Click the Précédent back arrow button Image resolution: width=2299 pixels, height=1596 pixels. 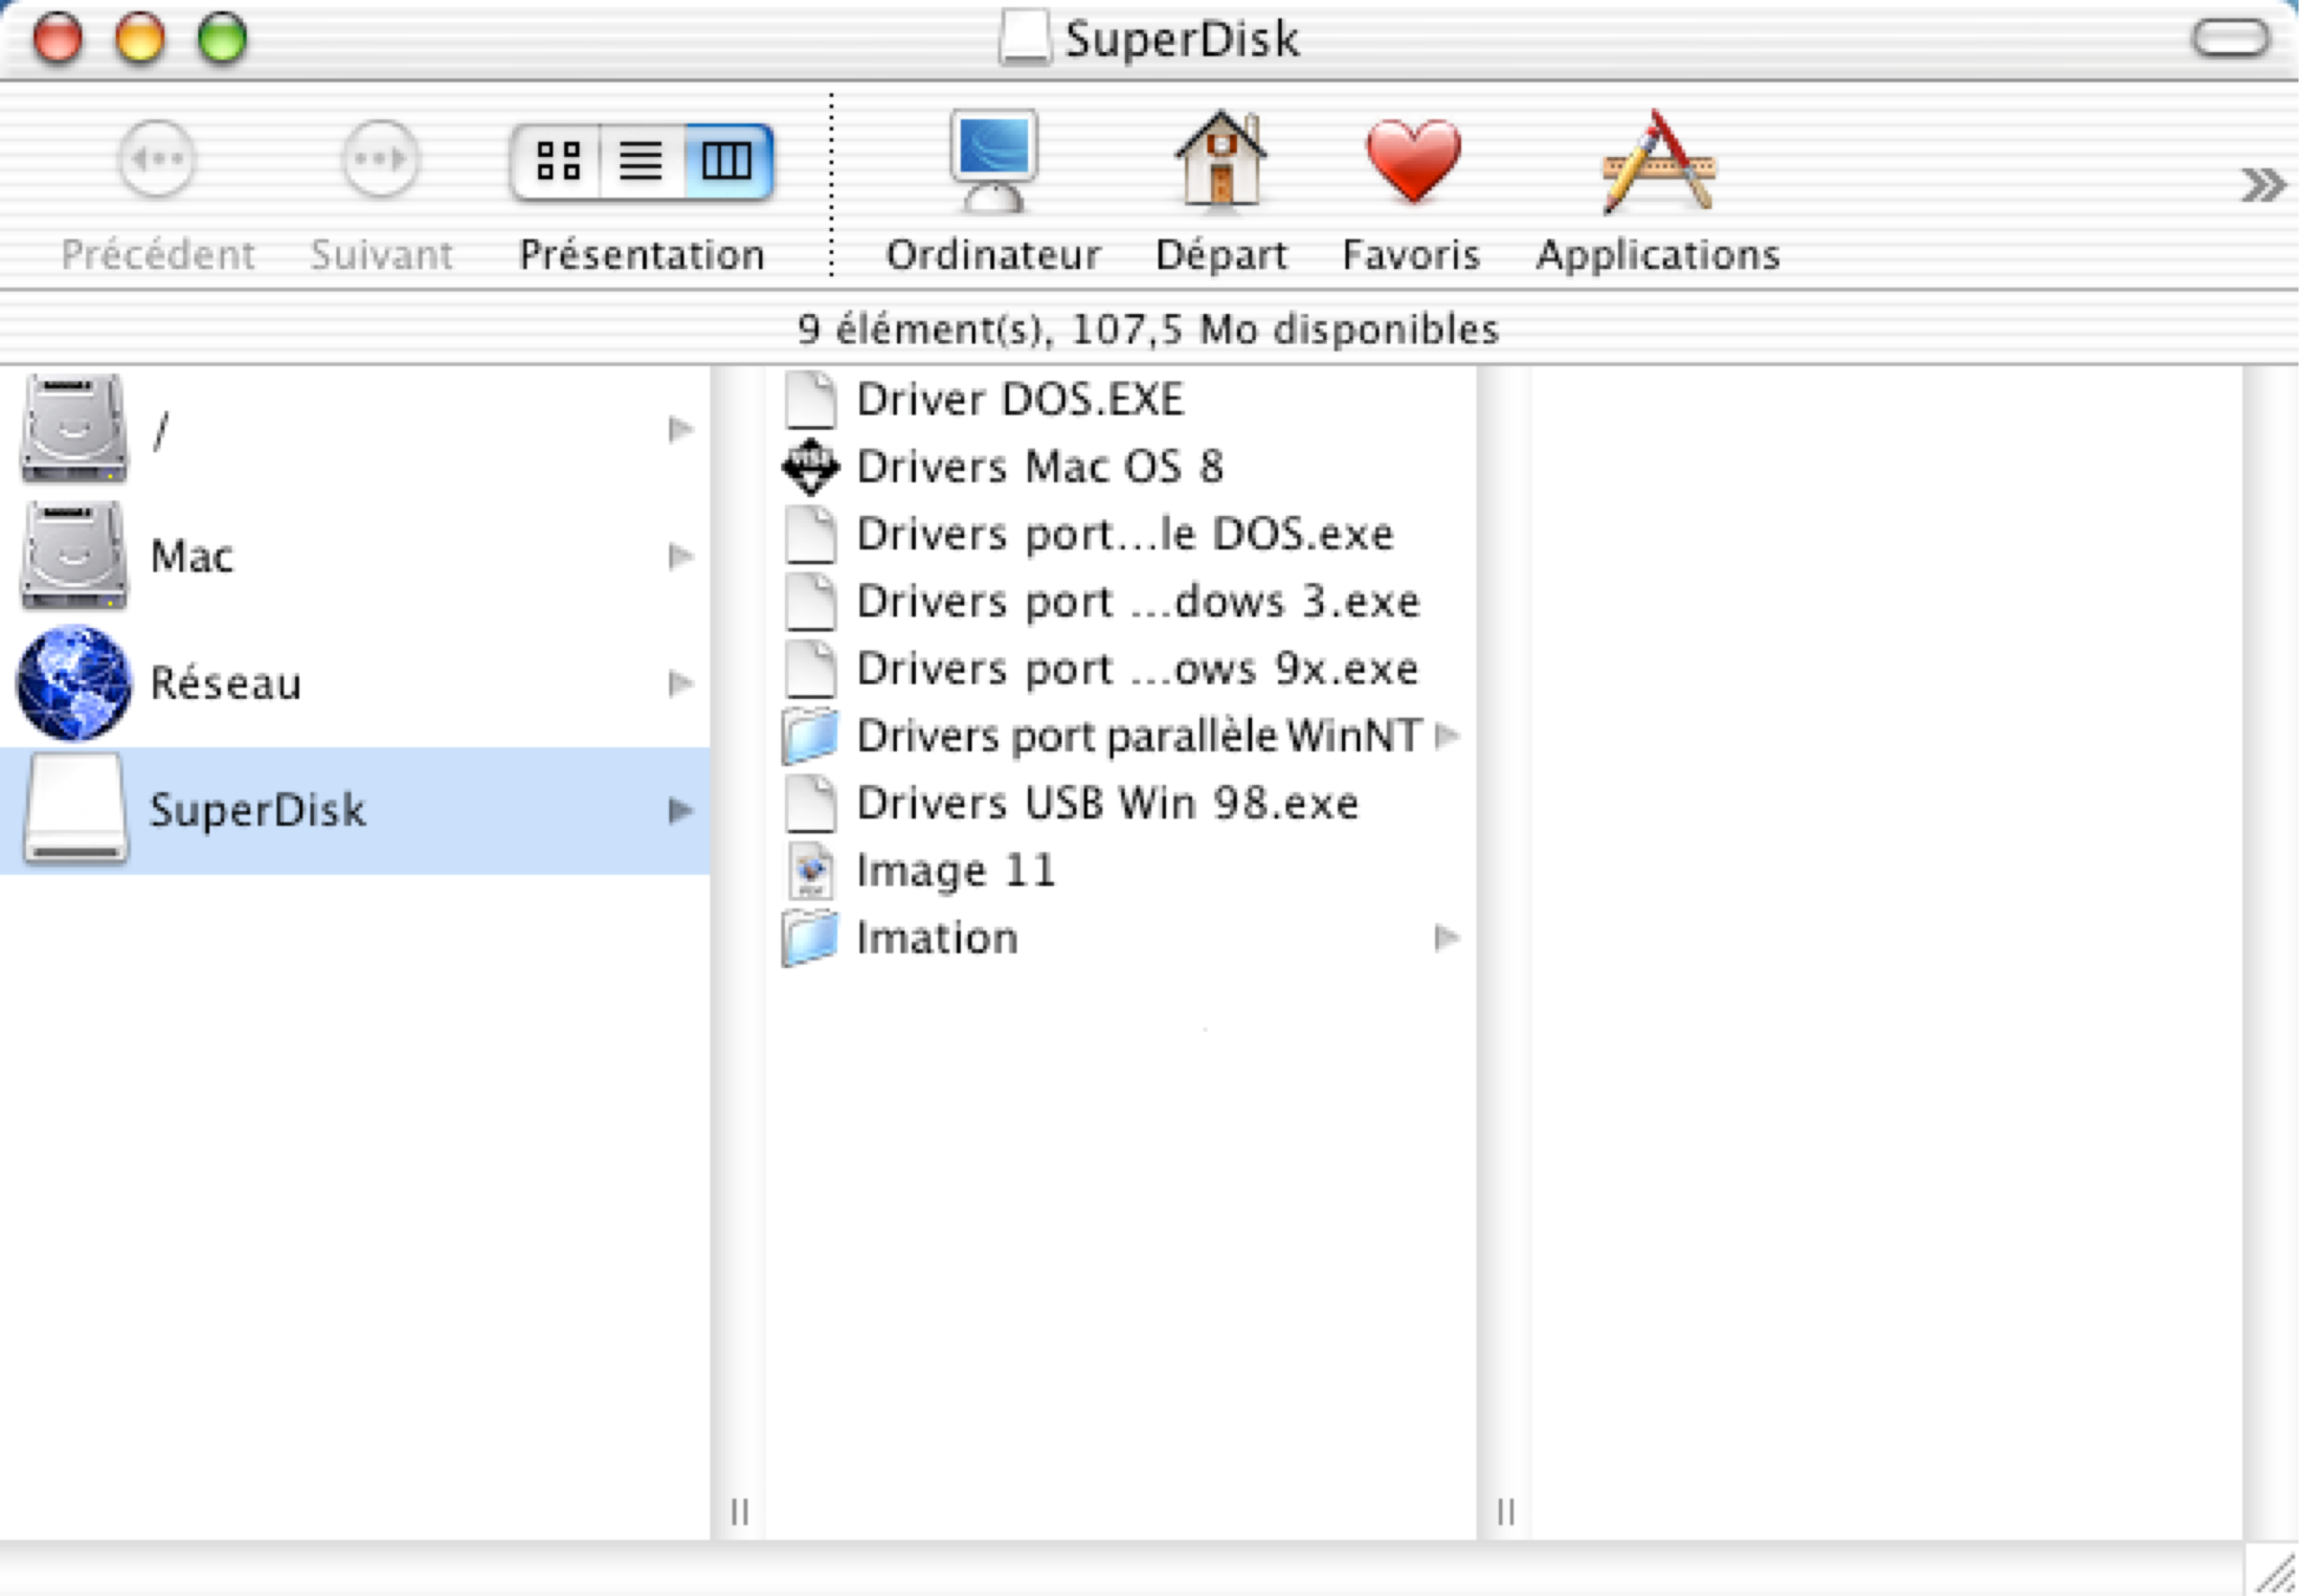157,159
